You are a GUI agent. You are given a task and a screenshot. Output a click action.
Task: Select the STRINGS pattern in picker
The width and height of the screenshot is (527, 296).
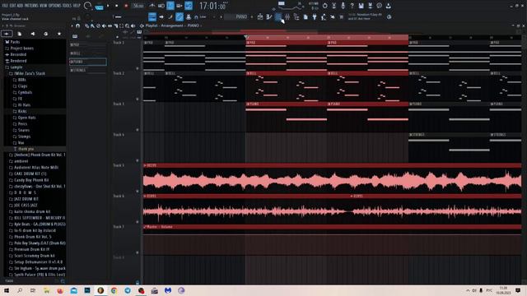pyautogui.click(x=88, y=70)
